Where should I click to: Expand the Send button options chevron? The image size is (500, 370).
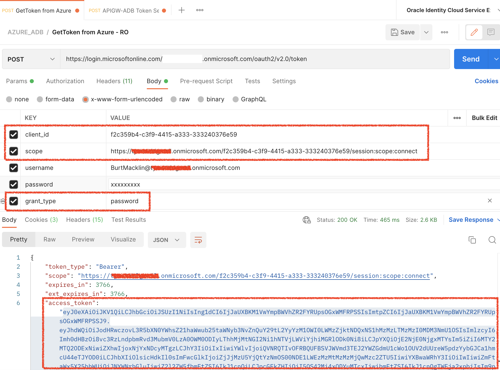pos(496,59)
